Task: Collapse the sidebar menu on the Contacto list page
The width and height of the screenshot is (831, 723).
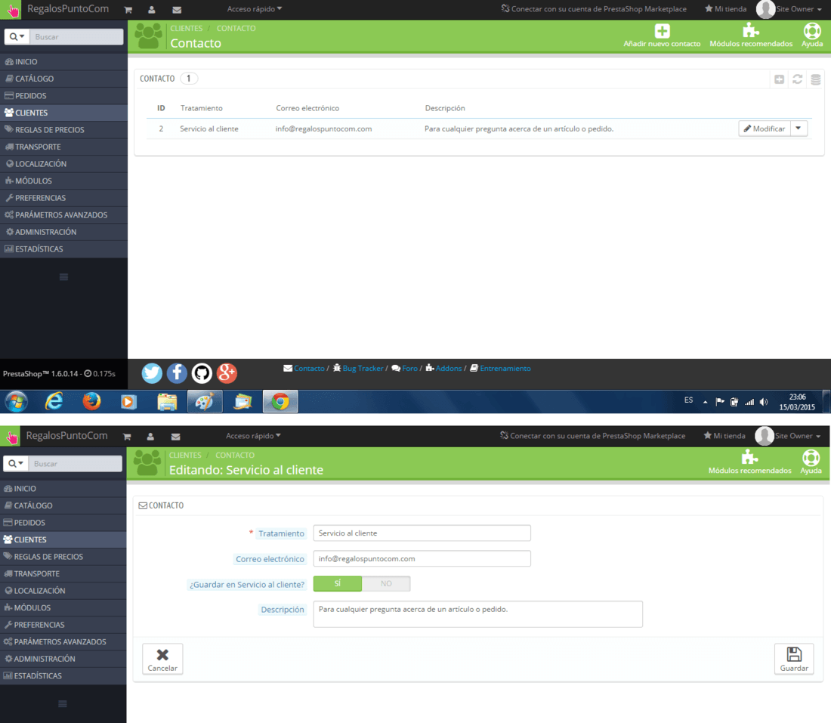Action: pos(63,277)
